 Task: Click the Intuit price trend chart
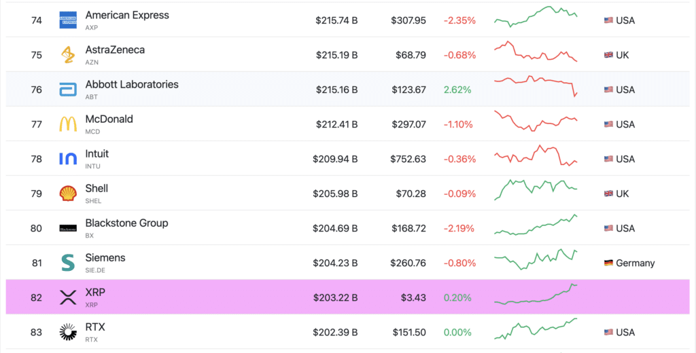tap(536, 155)
